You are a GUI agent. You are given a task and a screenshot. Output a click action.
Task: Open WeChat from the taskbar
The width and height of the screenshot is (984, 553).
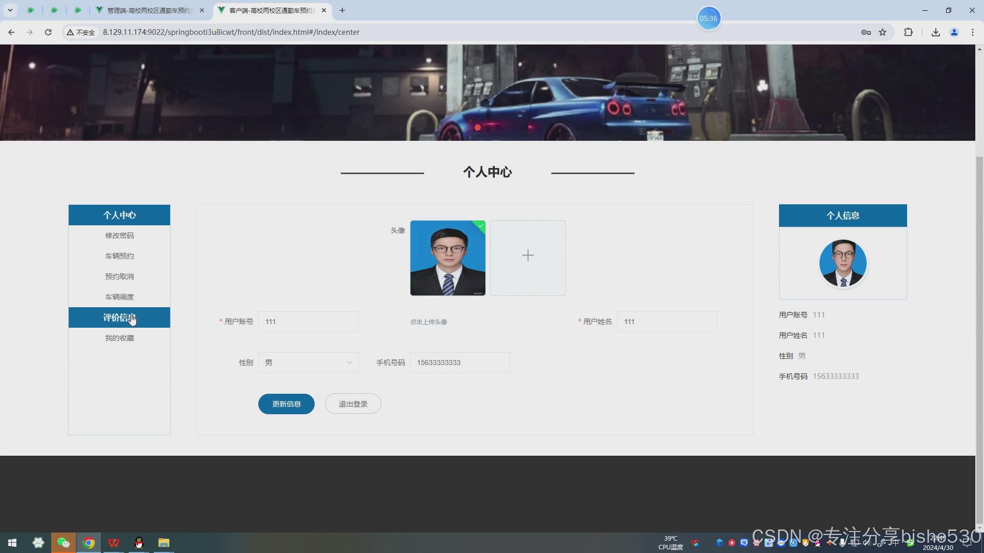tap(63, 543)
